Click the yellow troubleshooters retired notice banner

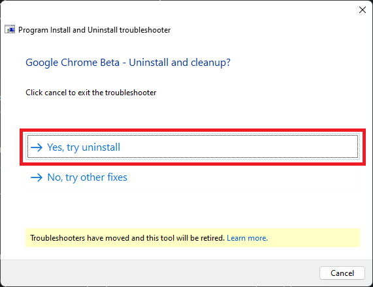coord(193,238)
